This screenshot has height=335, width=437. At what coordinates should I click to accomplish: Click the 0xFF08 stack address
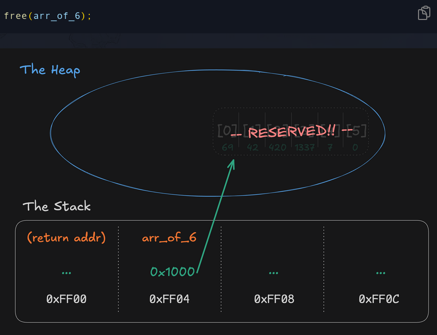click(x=274, y=299)
